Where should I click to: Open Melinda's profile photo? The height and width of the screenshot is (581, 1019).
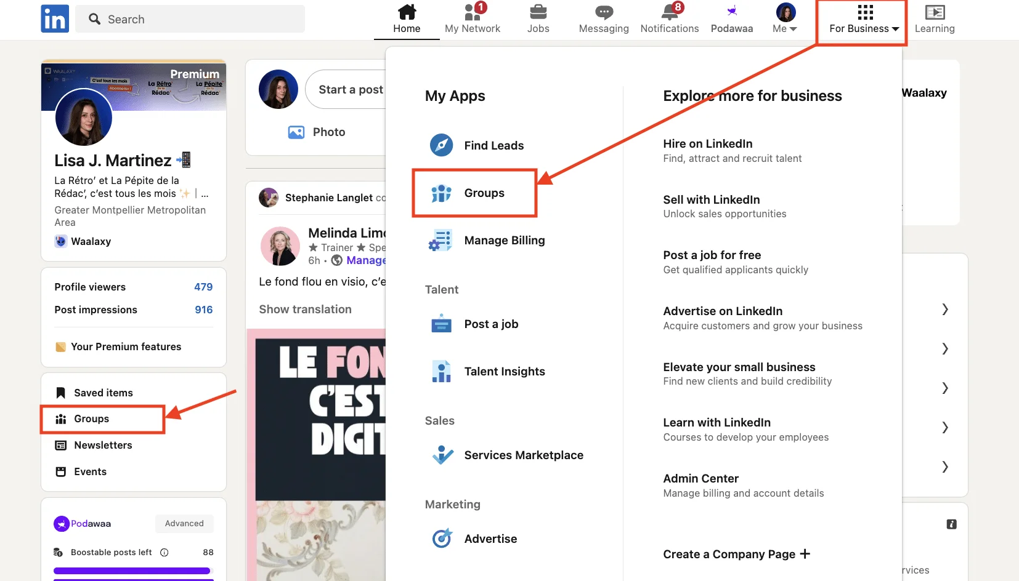280,246
